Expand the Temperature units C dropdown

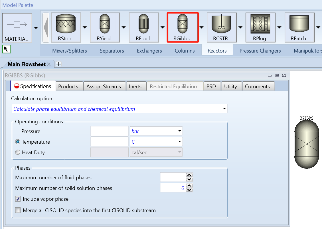click(x=156, y=141)
